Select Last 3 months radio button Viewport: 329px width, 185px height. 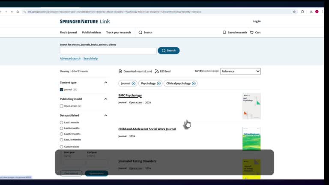[62, 122]
